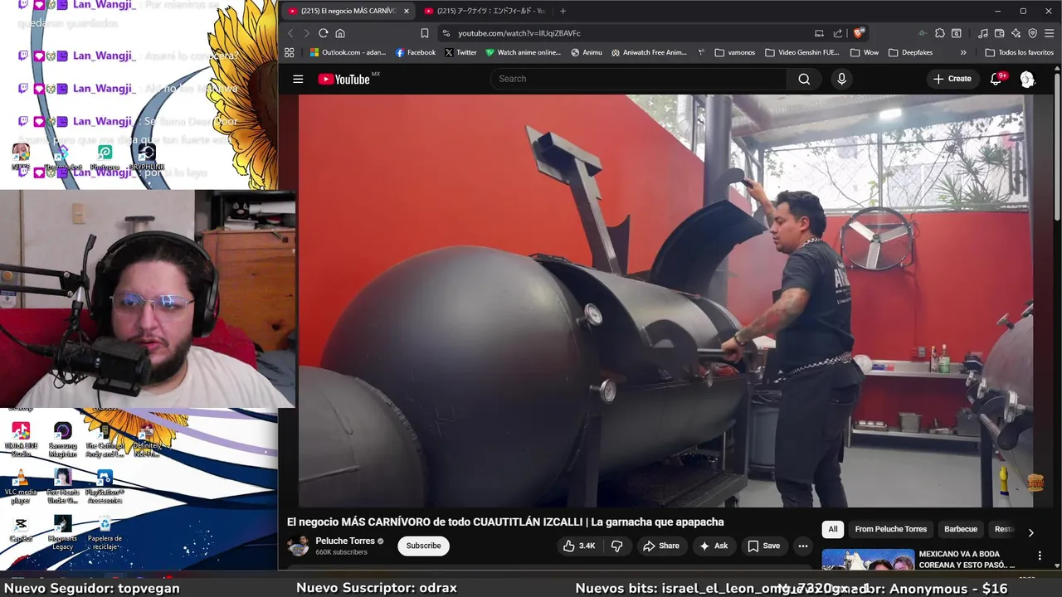Click the browser address bar URL
The height and width of the screenshot is (597, 1062).
pyautogui.click(x=519, y=33)
